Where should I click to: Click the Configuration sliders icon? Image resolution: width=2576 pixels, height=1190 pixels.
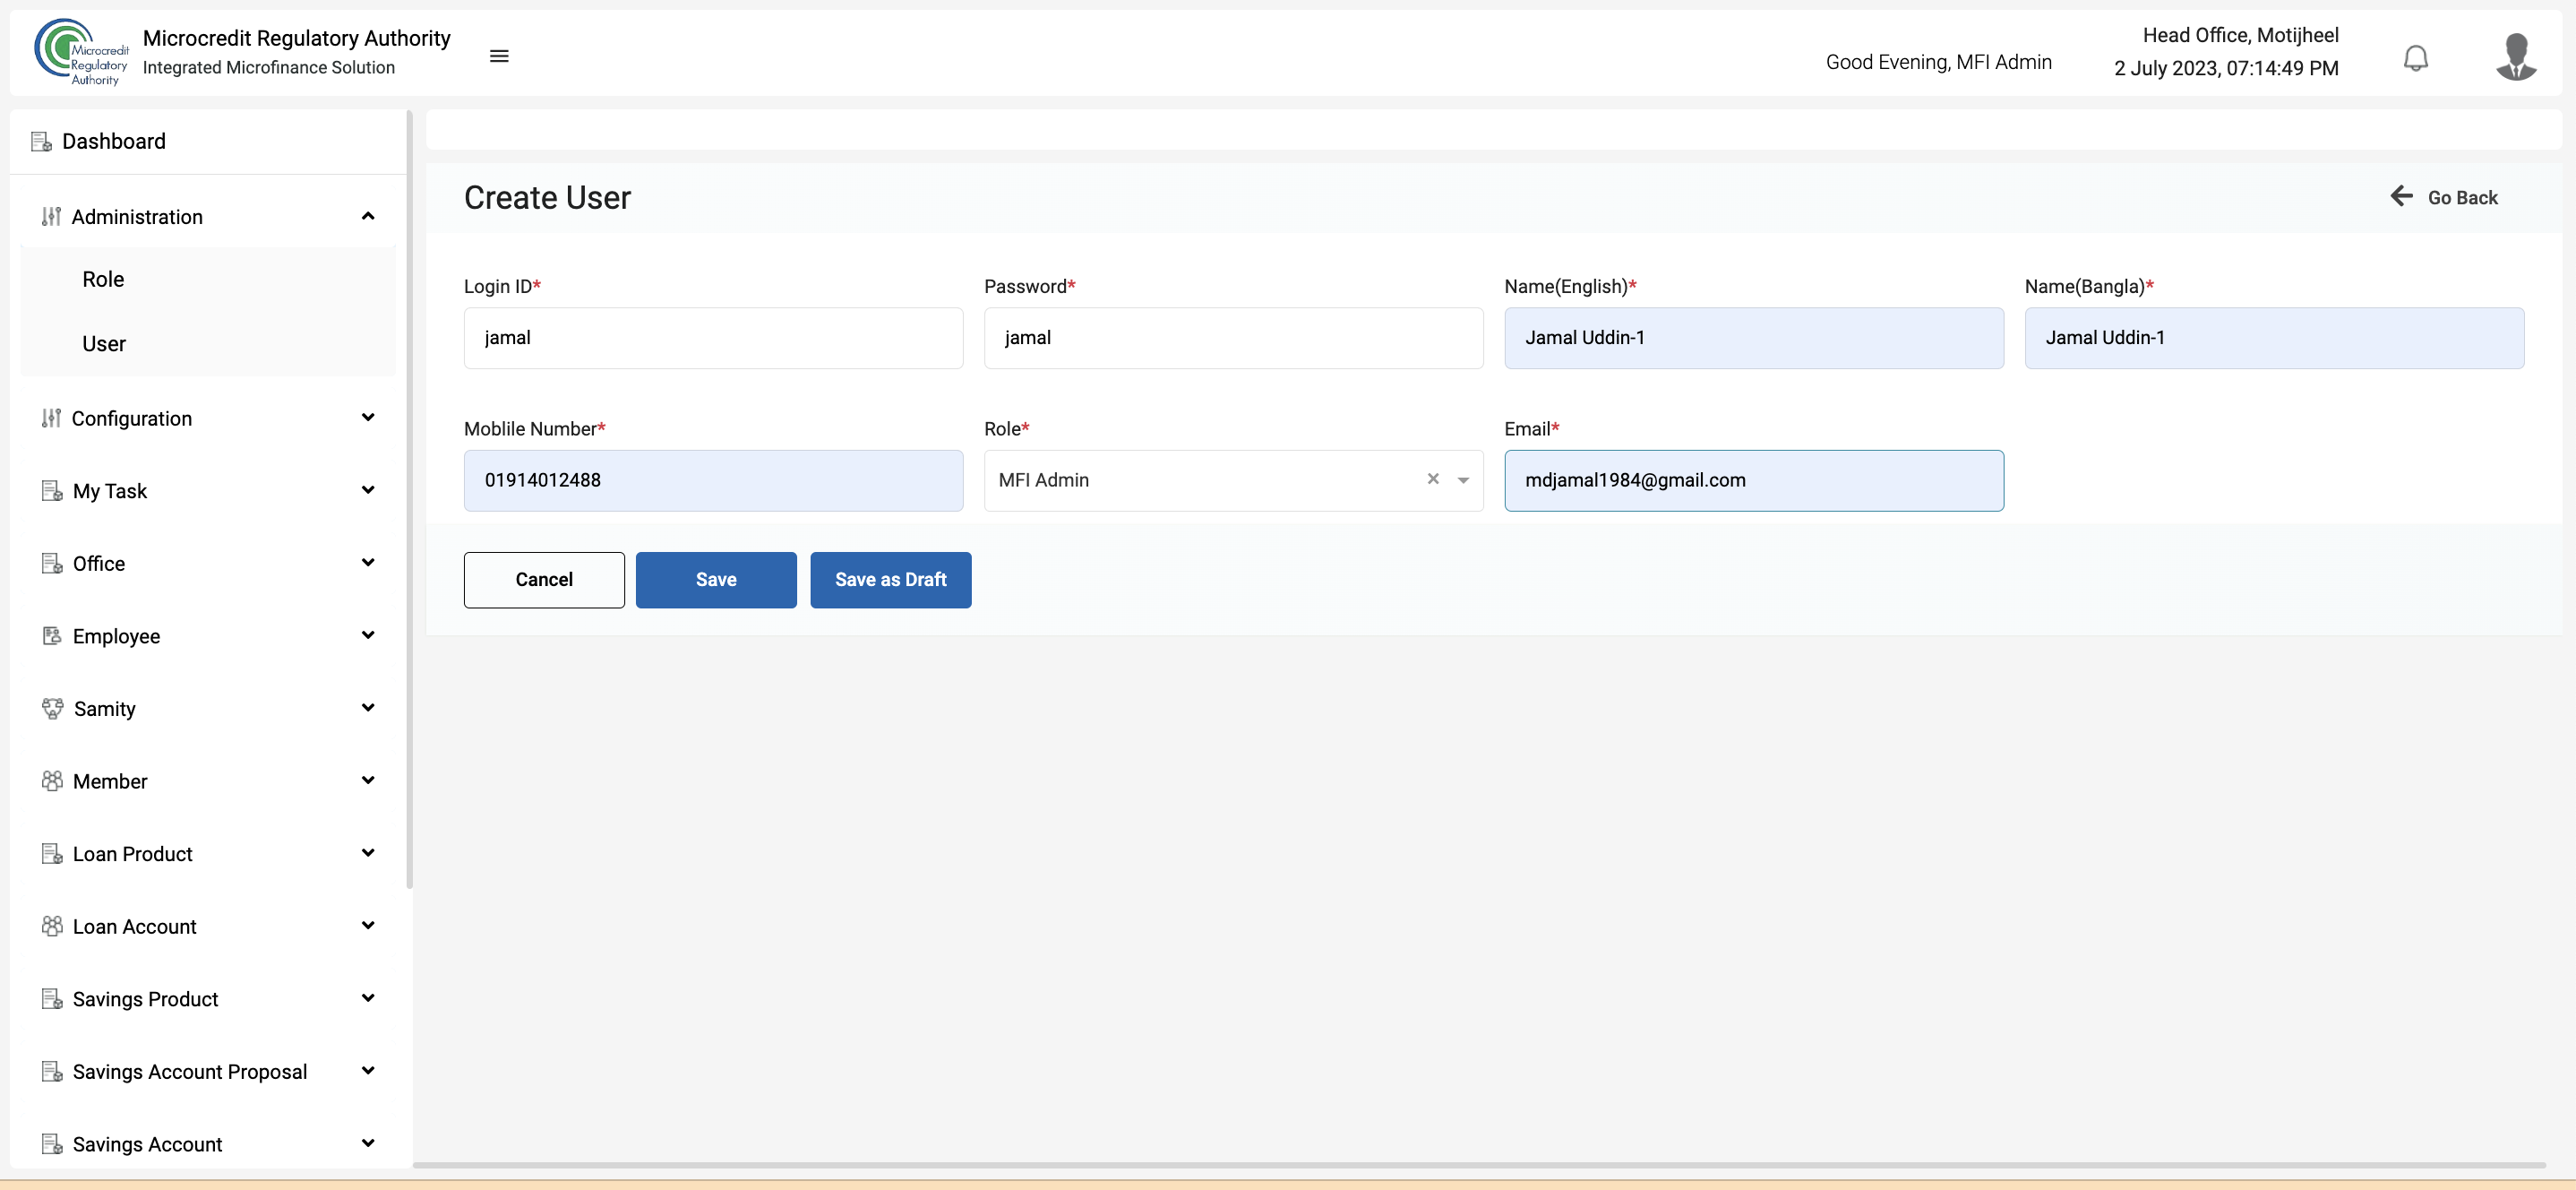[x=51, y=418]
